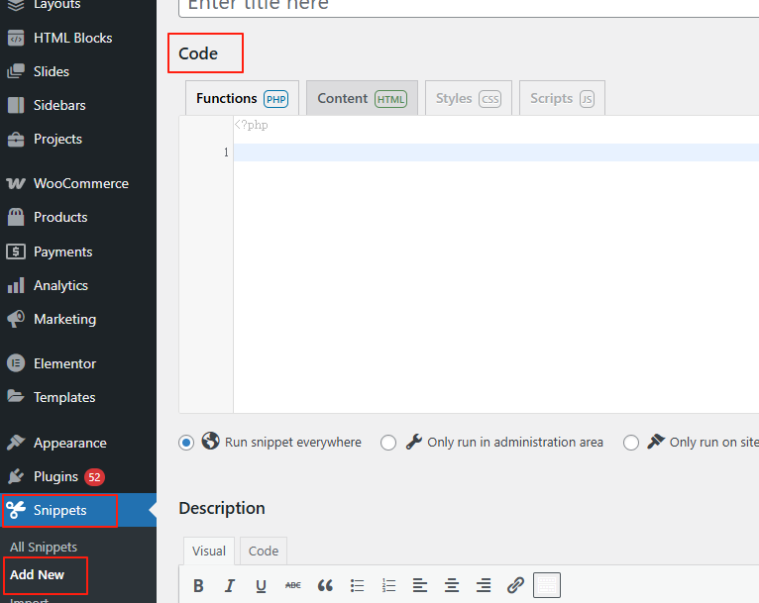
Task: Open All Snippets in the sidebar
Action: pyautogui.click(x=44, y=547)
